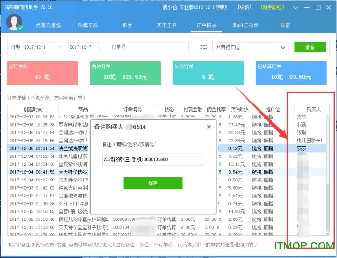This screenshot has height=258, width=337.
Task: Click the 状态 column header
Action: (x=169, y=109)
